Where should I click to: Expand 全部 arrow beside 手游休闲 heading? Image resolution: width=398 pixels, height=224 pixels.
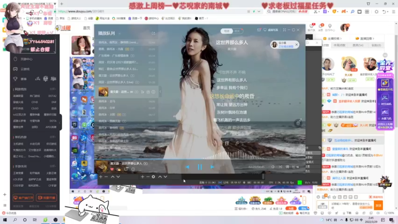pyautogui.click(x=53, y=166)
